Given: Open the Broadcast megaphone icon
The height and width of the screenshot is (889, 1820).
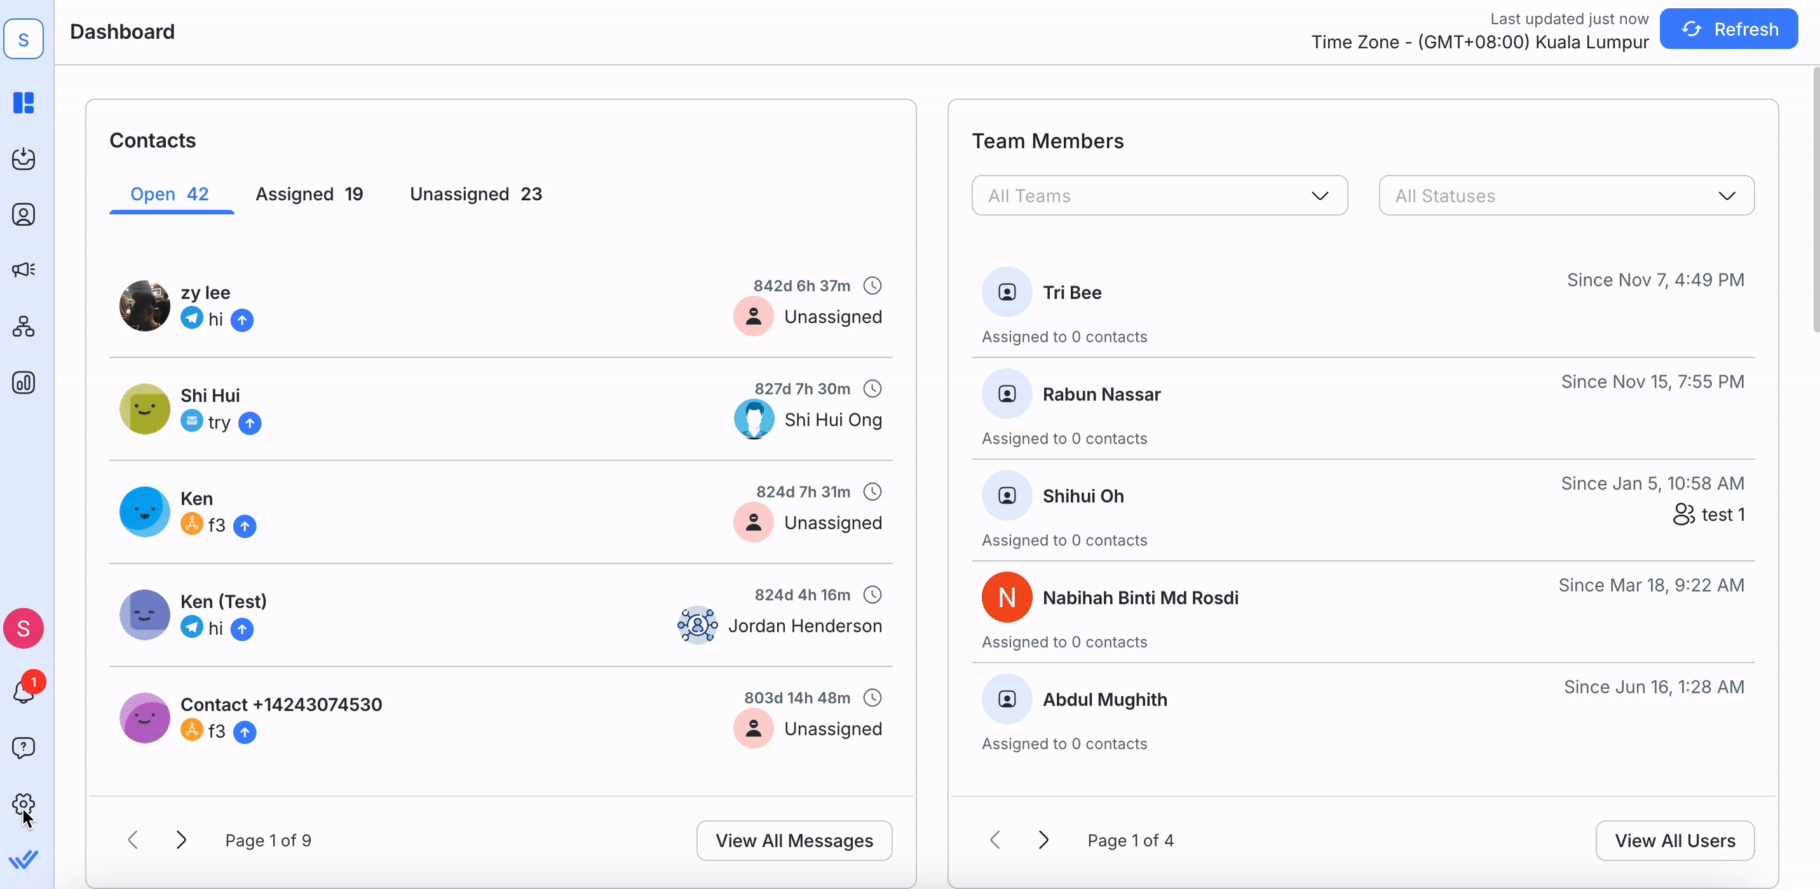Looking at the screenshot, I should coord(24,269).
